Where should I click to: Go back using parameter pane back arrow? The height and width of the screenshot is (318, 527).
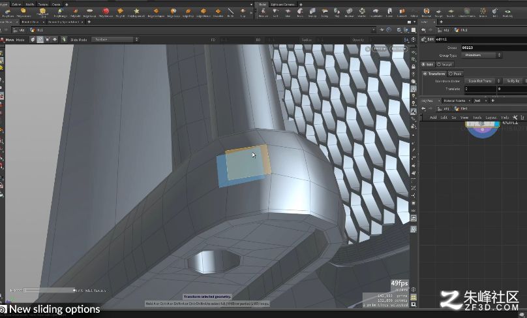pyautogui.click(x=423, y=30)
